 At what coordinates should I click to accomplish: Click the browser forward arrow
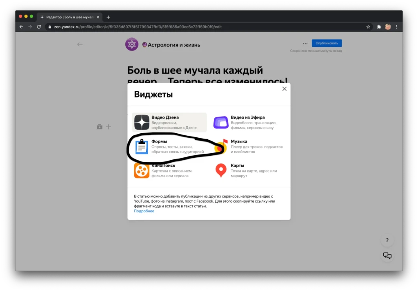30,26
